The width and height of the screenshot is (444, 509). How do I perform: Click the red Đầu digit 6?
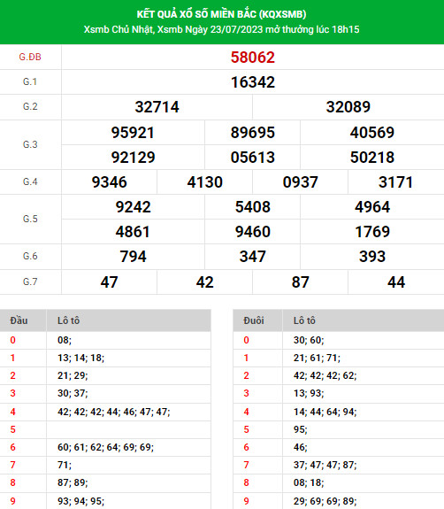12,447
